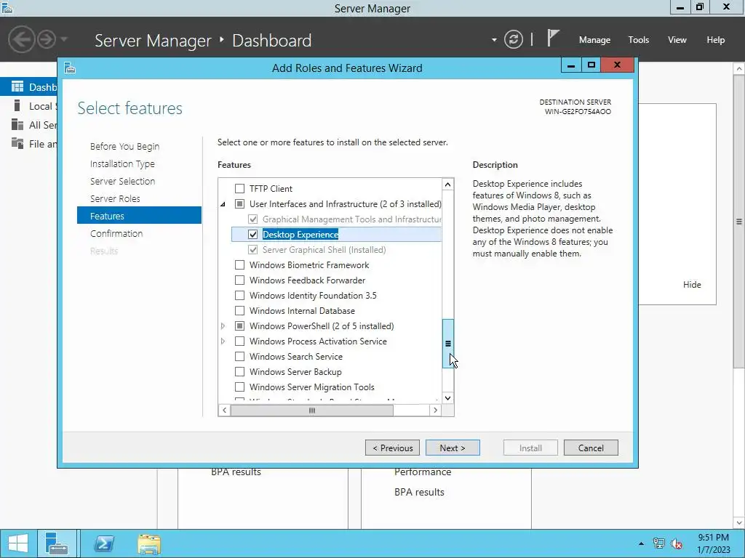The image size is (745, 558).
Task: Click the muted volume tray icon
Action: (676, 543)
